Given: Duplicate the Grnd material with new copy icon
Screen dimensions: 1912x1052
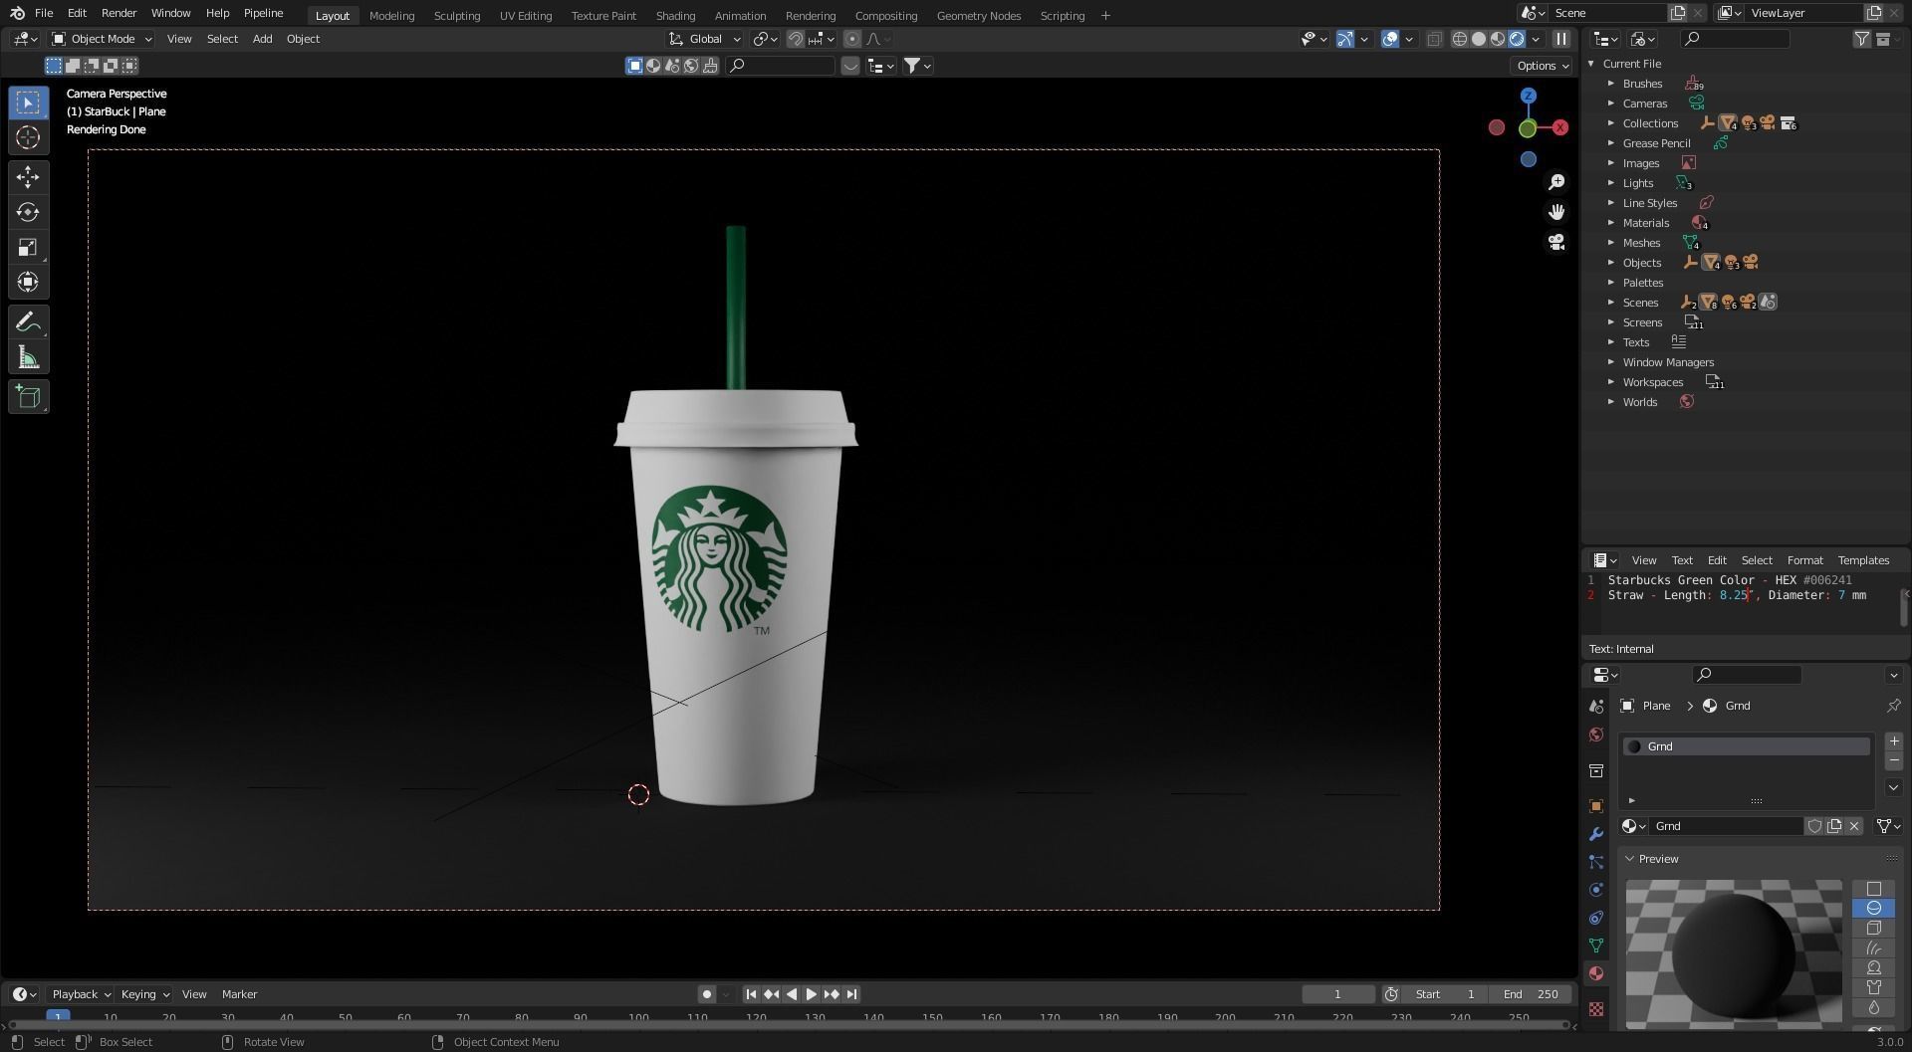Looking at the screenshot, I should pyautogui.click(x=1834, y=826).
